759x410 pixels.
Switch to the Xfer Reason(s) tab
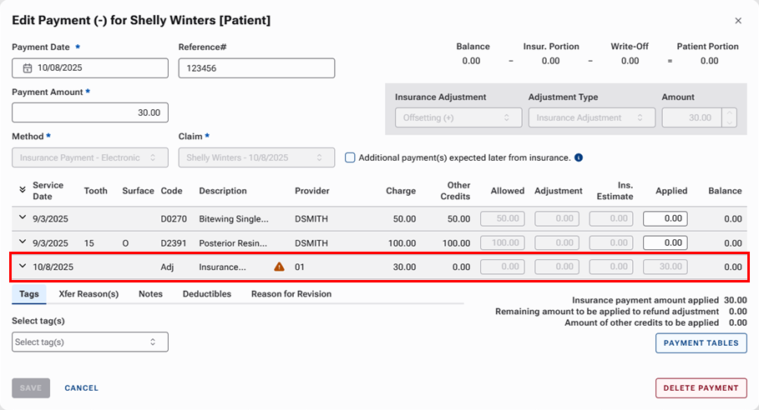89,294
